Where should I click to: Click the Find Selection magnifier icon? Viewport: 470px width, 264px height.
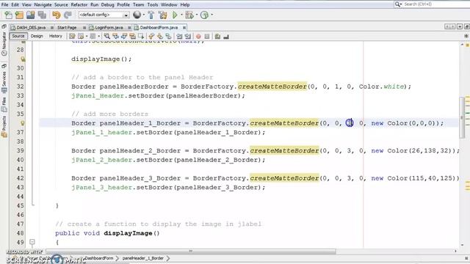106,37
